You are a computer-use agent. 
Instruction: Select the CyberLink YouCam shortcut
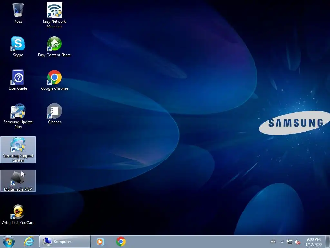tap(18, 214)
